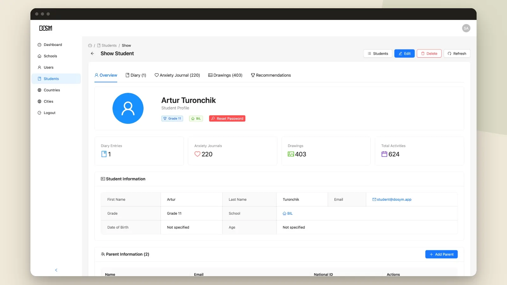
Task: Click Logout in sidebar
Action: 56,113
